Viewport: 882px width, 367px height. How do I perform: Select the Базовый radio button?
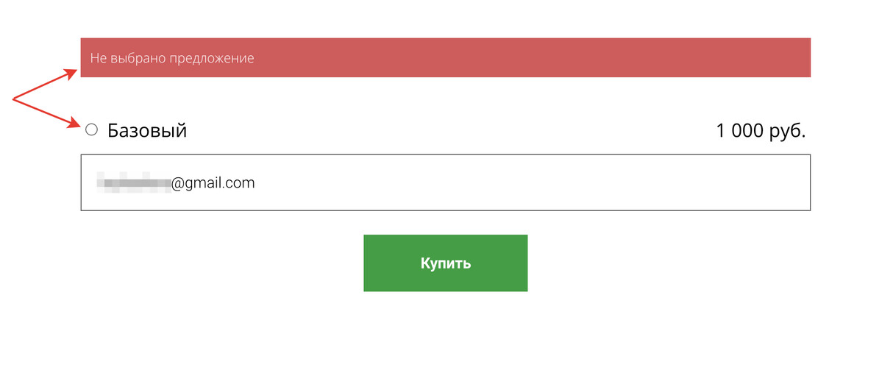[x=91, y=130]
